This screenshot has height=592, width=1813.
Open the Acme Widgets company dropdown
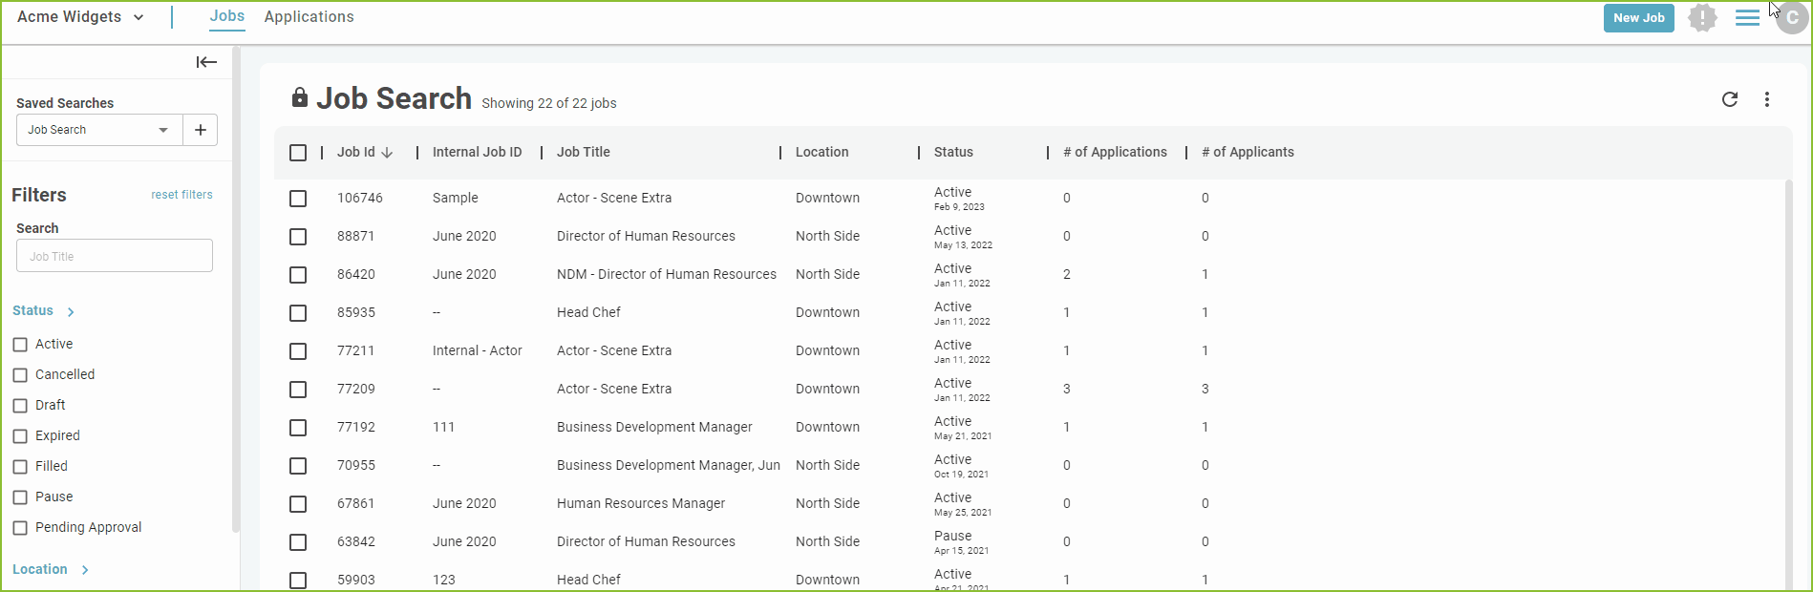81,17
